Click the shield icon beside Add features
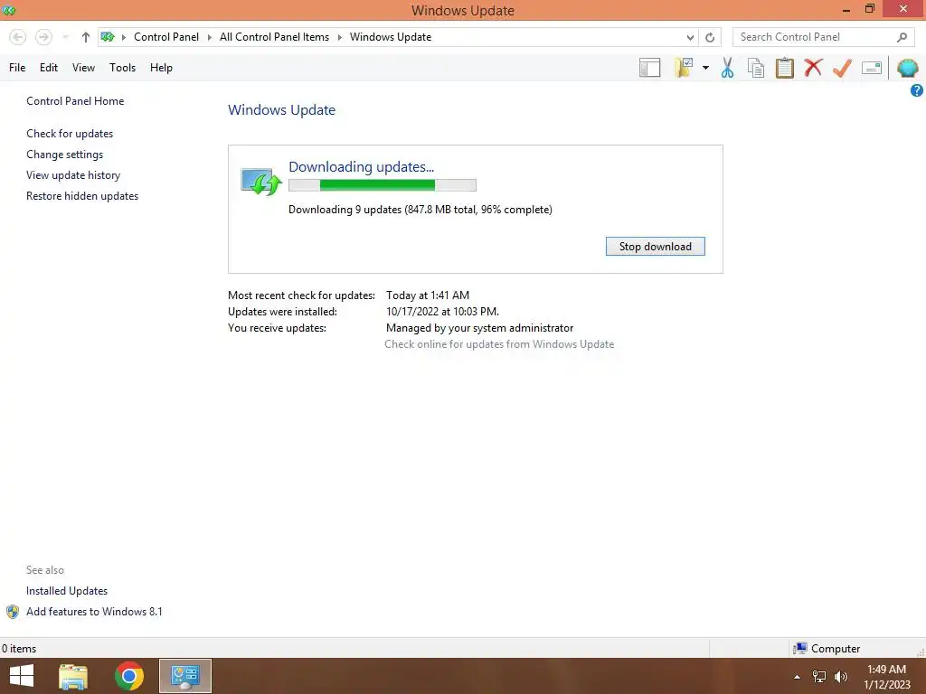 13,612
